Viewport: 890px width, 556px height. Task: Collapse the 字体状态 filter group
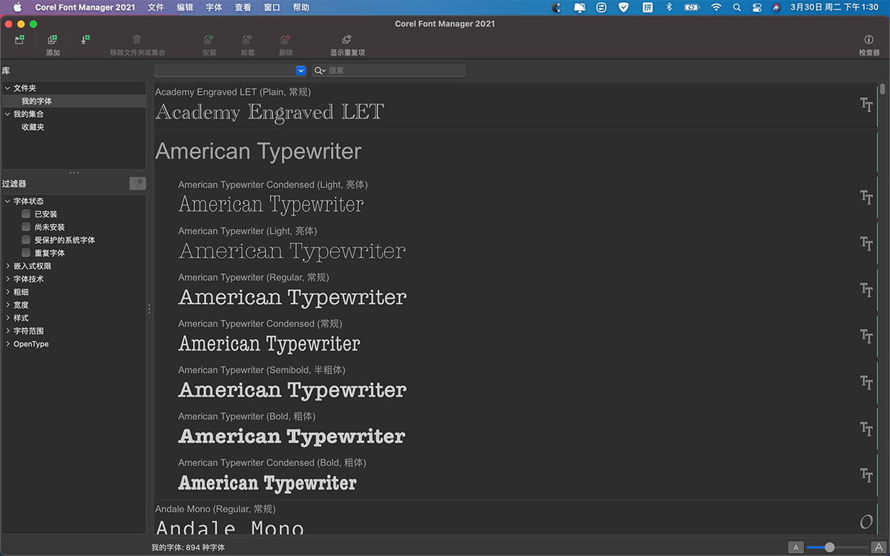click(7, 201)
